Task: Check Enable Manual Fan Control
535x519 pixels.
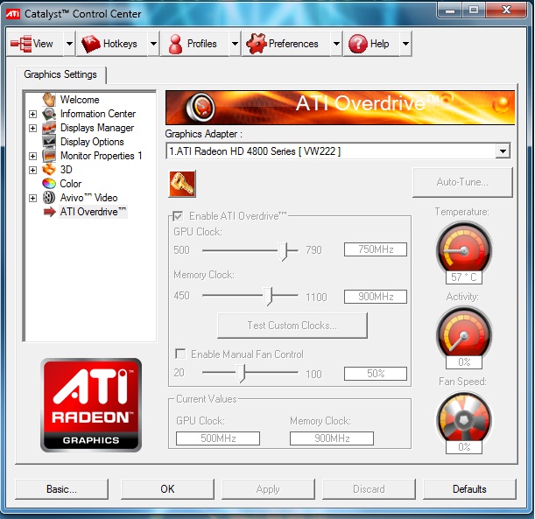Action: pyautogui.click(x=180, y=354)
